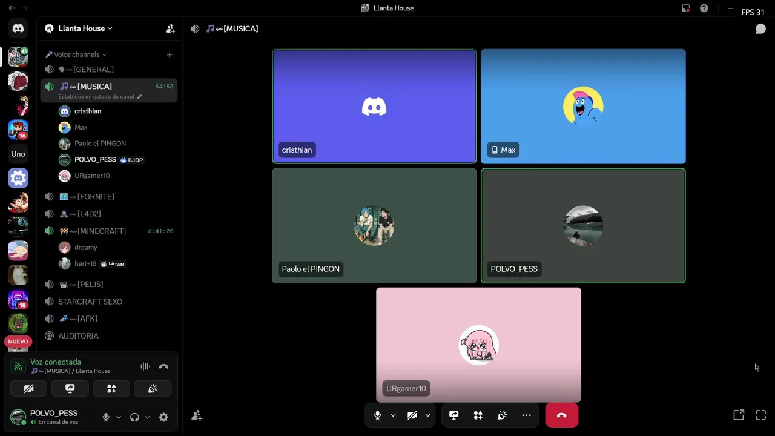Invite members icon beside Llanta House header
Screen dimensions: 775x436
pos(170,28)
